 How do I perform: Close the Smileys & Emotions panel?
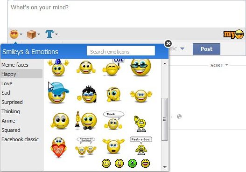(x=168, y=43)
